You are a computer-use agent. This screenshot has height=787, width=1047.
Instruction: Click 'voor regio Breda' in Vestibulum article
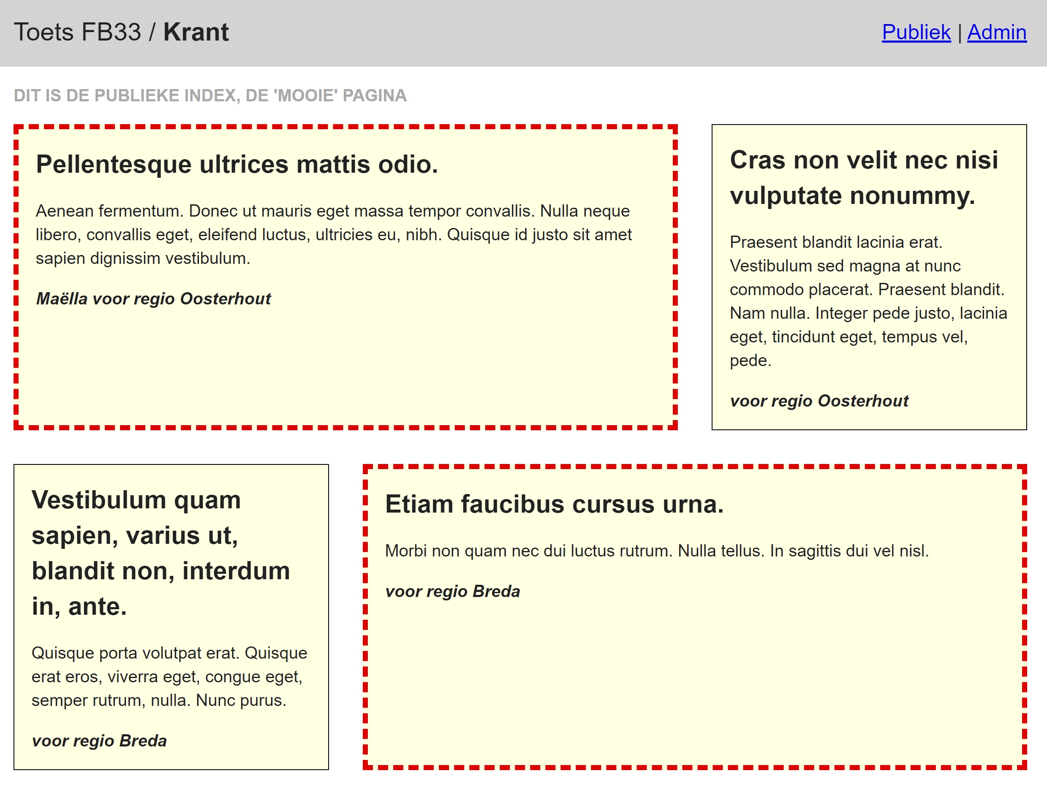point(99,741)
